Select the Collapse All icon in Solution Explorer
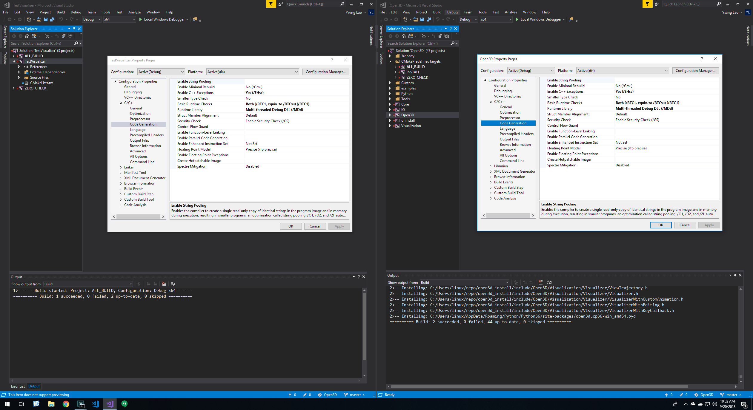 tap(64, 36)
